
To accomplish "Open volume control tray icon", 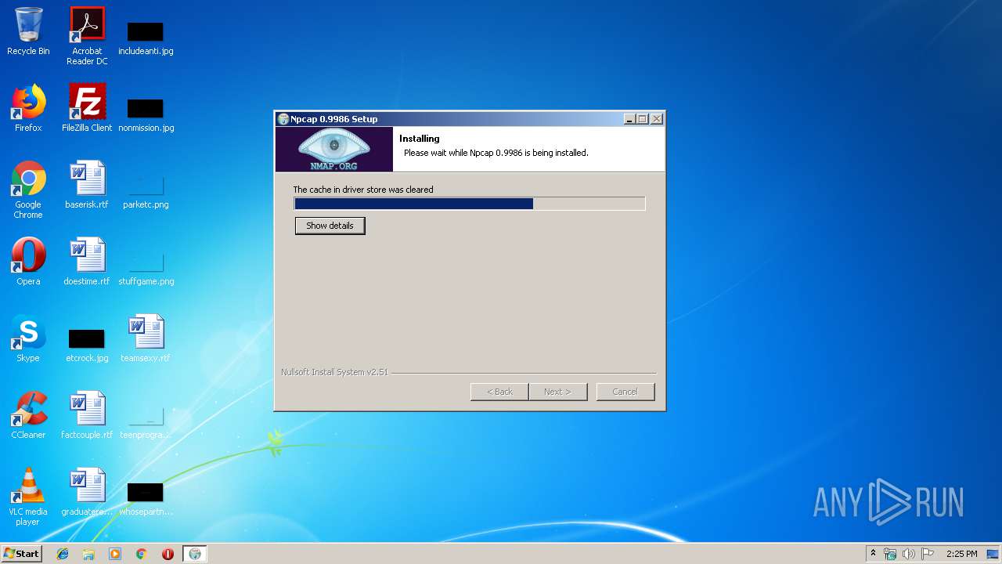I will coord(908,554).
